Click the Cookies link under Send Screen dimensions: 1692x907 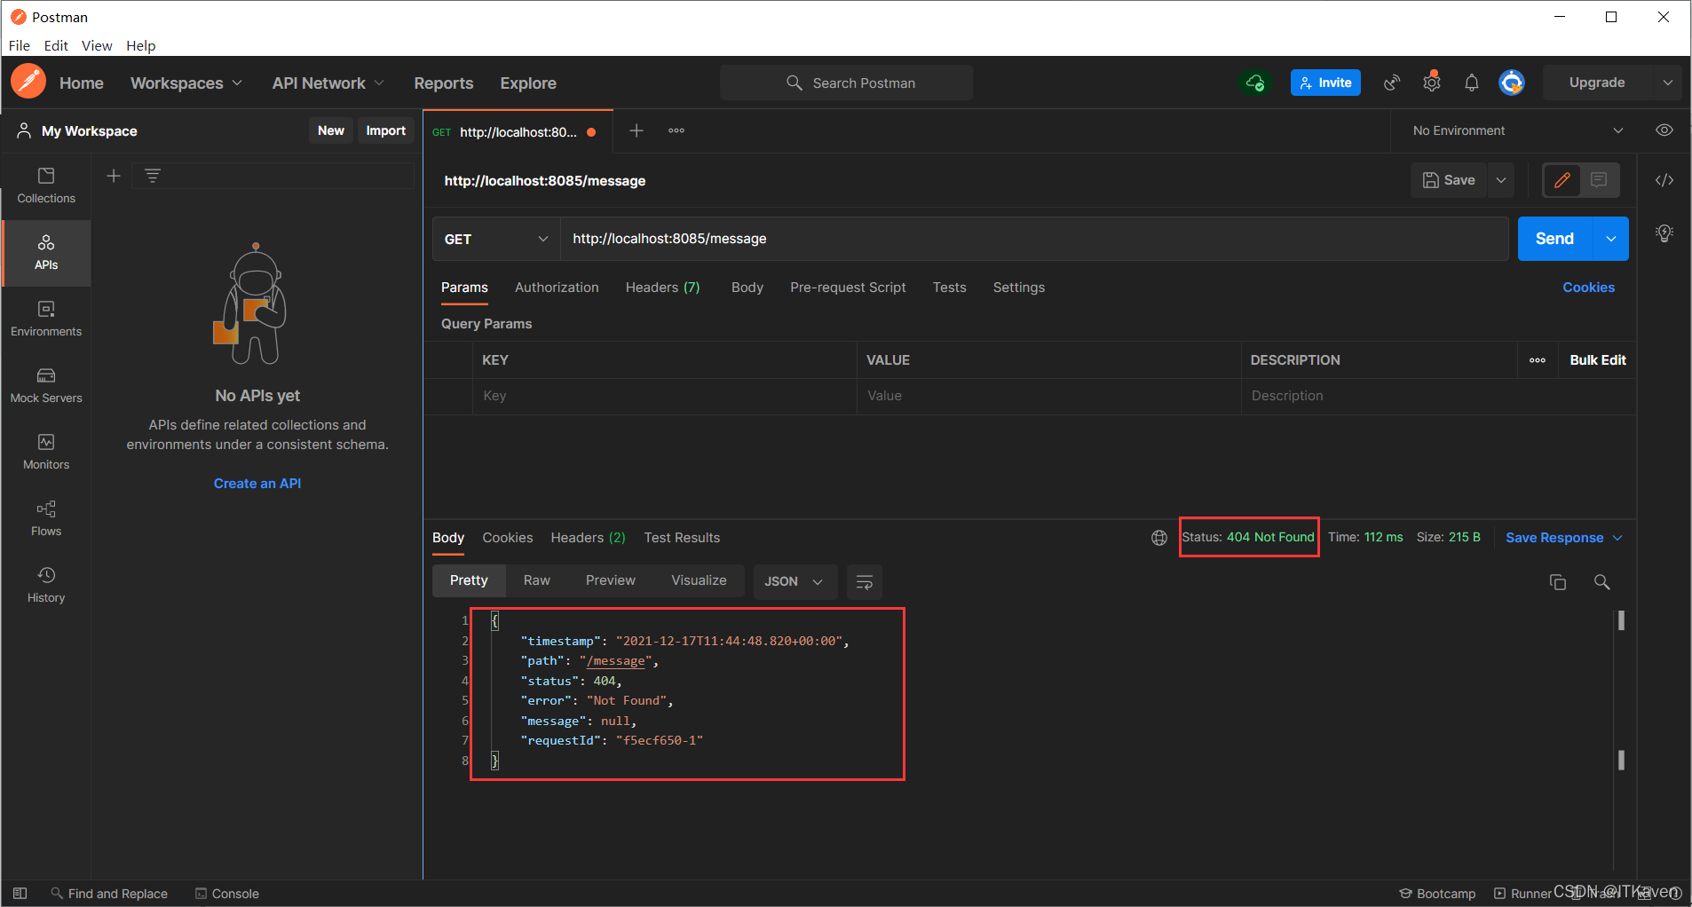[1588, 288]
